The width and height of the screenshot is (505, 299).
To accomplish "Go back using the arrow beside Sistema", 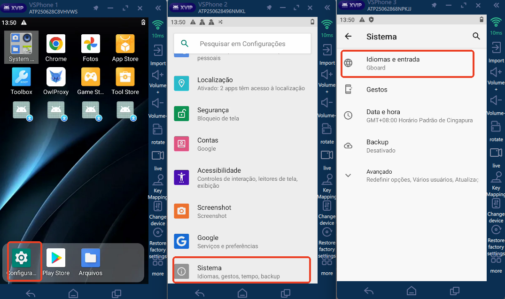I will tap(348, 36).
